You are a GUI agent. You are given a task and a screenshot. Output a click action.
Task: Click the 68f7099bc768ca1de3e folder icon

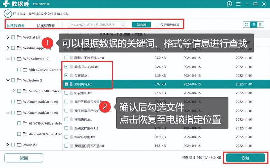click(x=25, y=123)
